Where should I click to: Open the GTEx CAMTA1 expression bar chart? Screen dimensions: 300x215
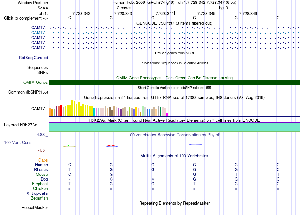(109, 108)
